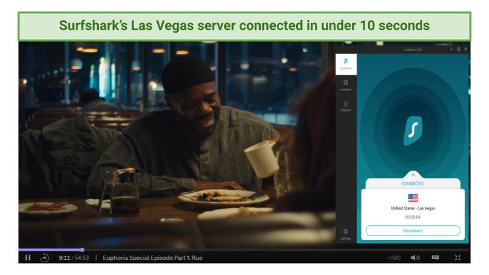
Task: Open the Surfshark home tab in sidebar
Action: 346,64
